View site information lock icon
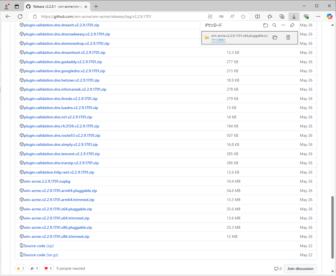 [x=35, y=16]
